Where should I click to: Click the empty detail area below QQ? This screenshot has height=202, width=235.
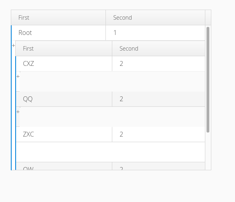112,116
